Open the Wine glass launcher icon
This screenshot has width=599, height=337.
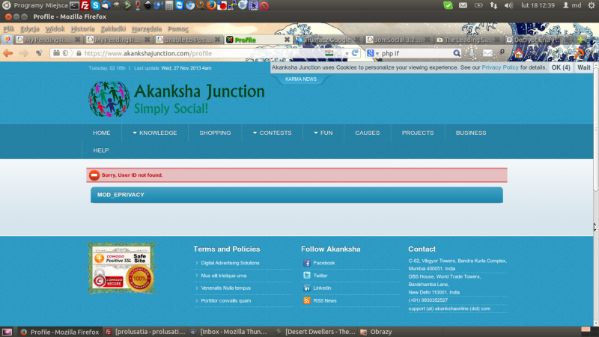[x=138, y=5]
